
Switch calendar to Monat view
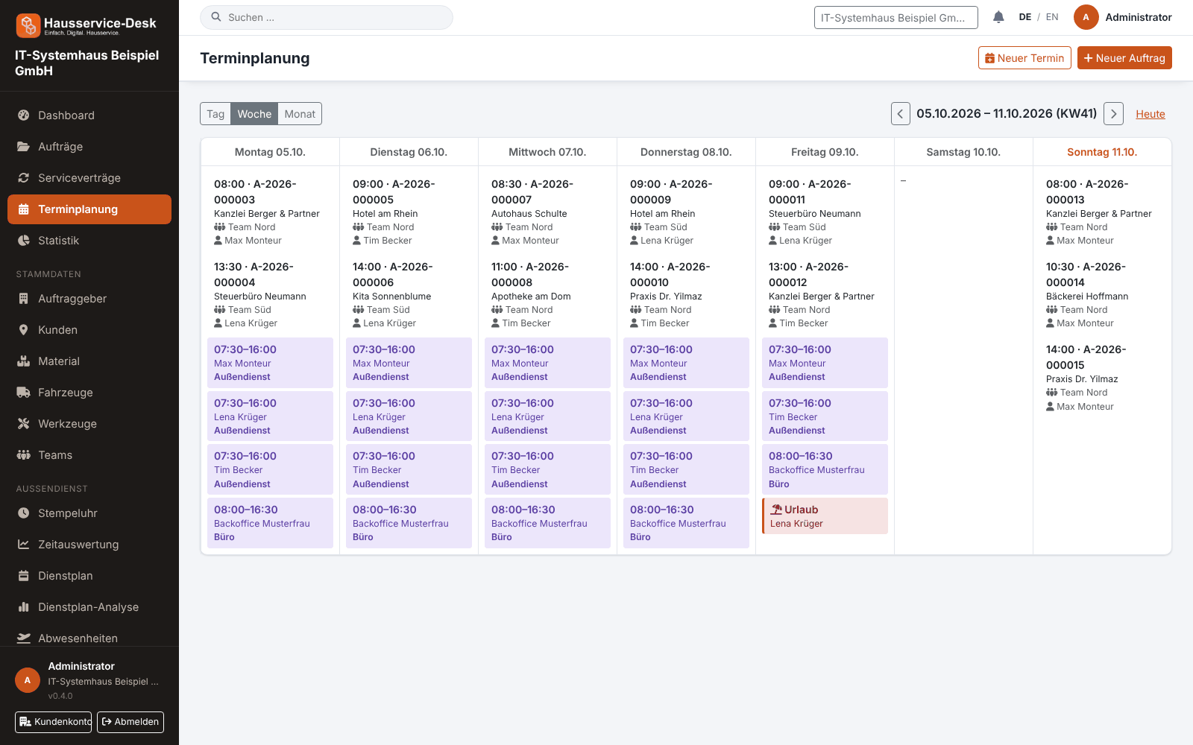click(300, 114)
